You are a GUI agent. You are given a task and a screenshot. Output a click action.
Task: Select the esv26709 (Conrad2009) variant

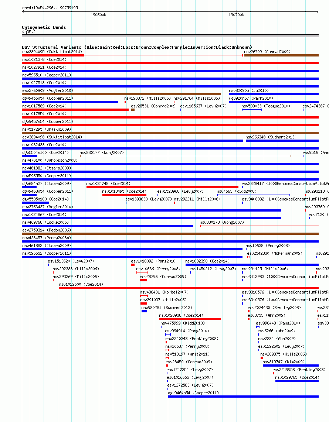pos(281,55)
